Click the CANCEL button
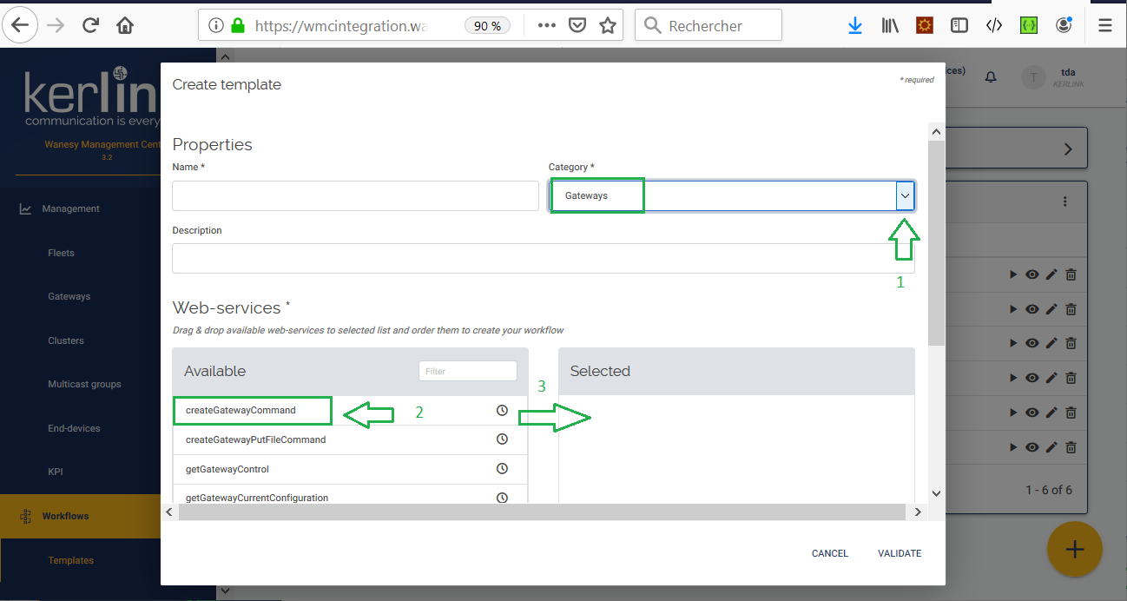 (x=829, y=553)
